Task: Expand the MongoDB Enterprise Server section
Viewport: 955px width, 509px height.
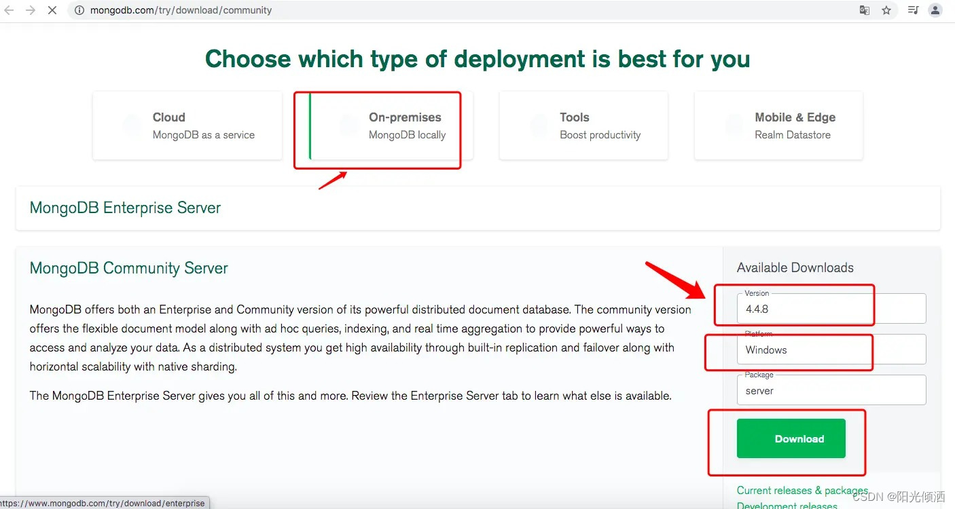Action: [x=478, y=208]
